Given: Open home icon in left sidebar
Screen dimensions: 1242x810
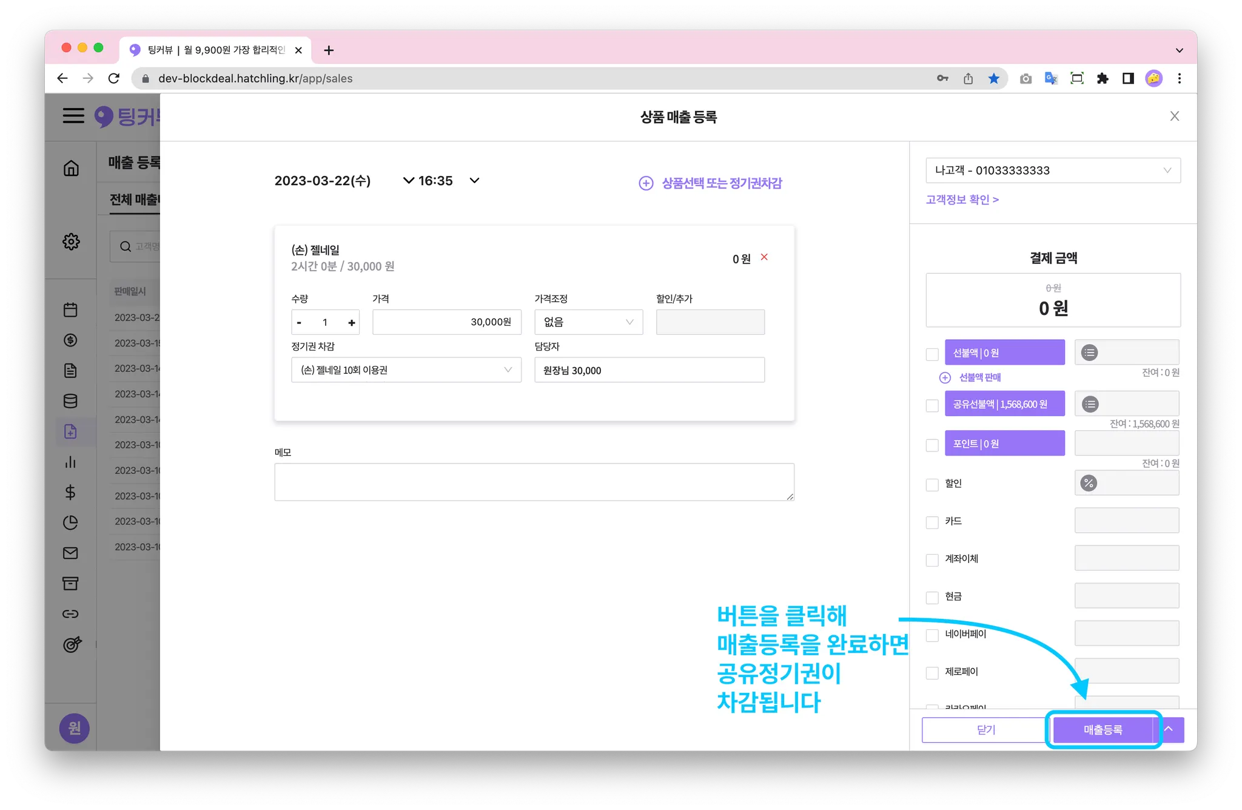Looking at the screenshot, I should click(71, 168).
